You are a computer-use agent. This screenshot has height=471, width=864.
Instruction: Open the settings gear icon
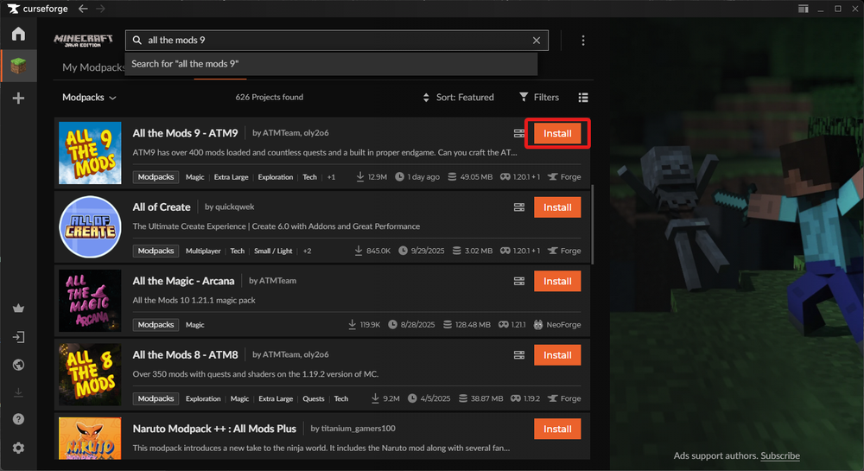point(18,448)
